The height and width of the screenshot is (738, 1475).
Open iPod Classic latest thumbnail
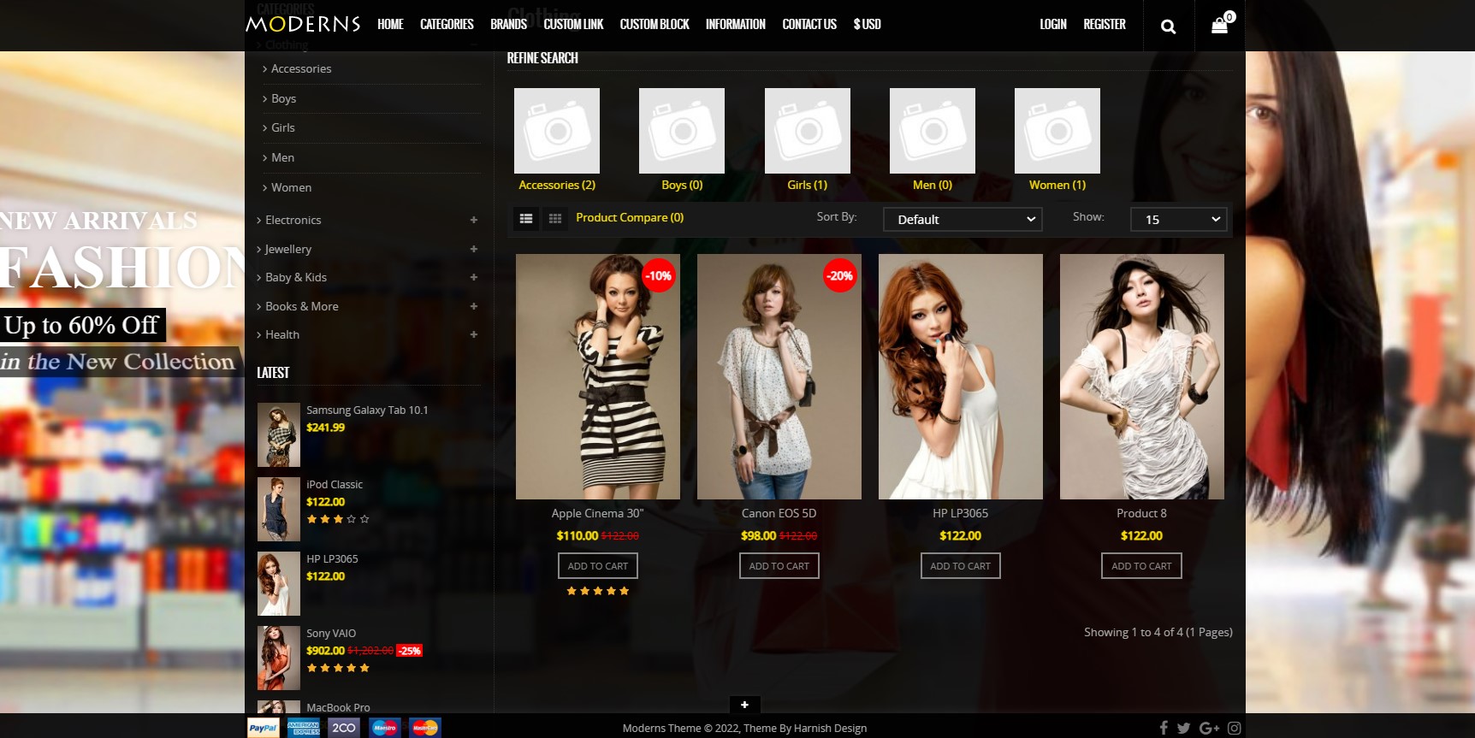click(279, 509)
